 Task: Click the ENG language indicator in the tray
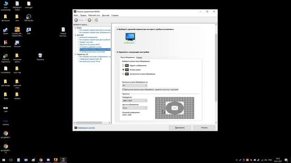[270, 160]
